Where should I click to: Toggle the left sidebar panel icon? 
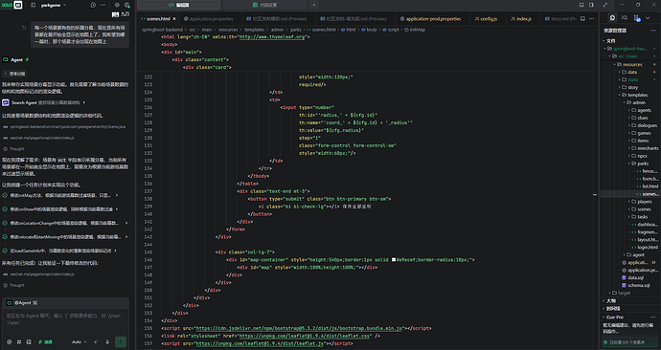pos(34,5)
